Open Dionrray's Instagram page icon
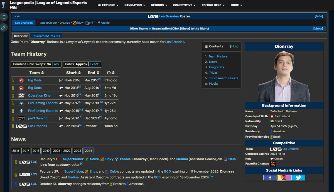 coord(284,178)
